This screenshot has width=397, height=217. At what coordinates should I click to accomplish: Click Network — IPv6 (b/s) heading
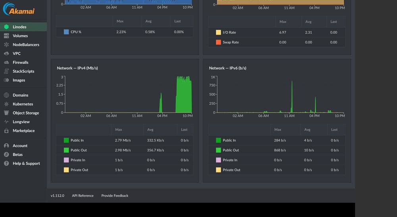point(227,68)
